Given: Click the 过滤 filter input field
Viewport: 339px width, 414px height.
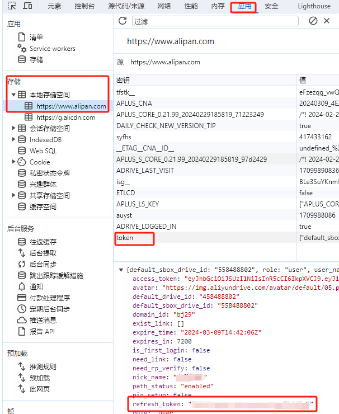Looking at the screenshot, I should pyautogui.click(x=215, y=21).
